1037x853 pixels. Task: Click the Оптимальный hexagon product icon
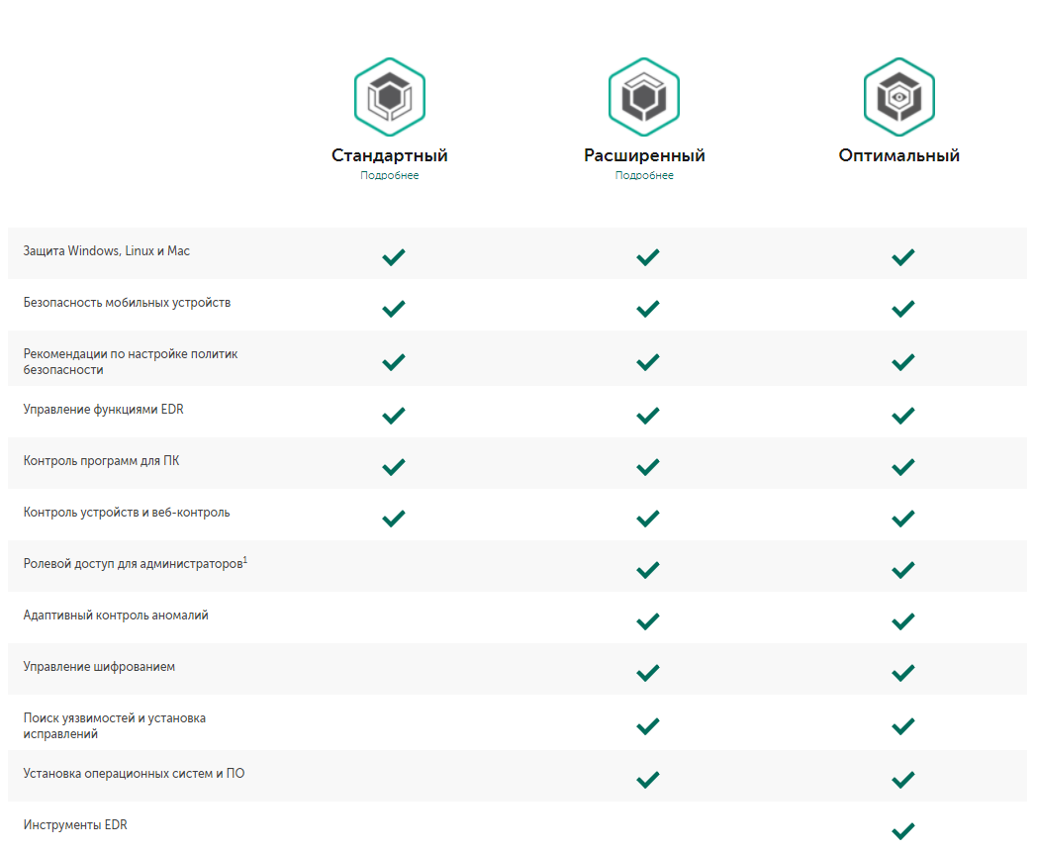click(x=899, y=97)
